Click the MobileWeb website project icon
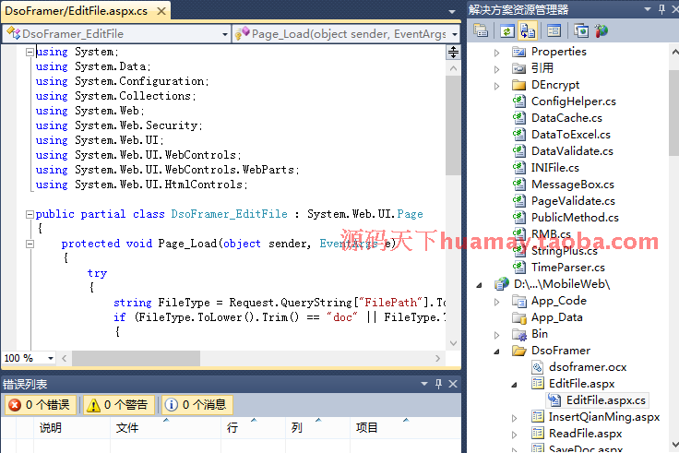Image resolution: width=679 pixels, height=453 pixels. click(502, 284)
